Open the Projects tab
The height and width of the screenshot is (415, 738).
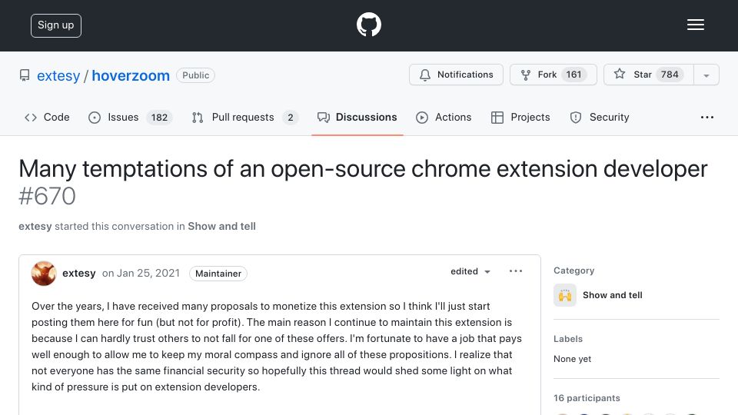pos(520,117)
